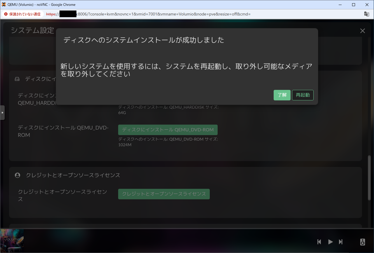Click the noVNC icon in title bar
The height and width of the screenshot is (253, 374).
[x=4, y=4]
